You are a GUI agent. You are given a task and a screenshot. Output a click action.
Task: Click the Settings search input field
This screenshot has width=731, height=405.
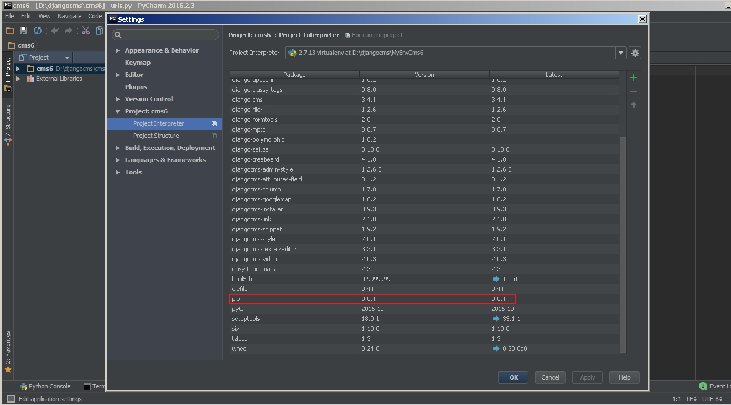(165, 35)
